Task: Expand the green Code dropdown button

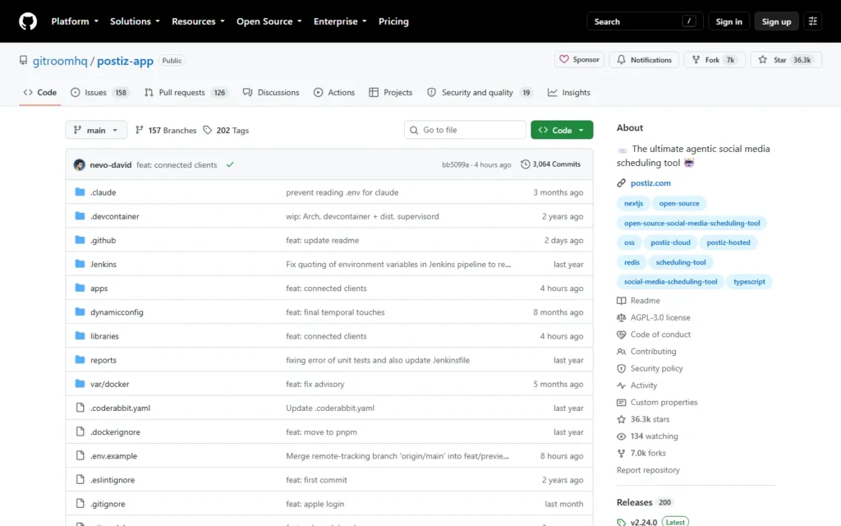Action: (x=562, y=130)
